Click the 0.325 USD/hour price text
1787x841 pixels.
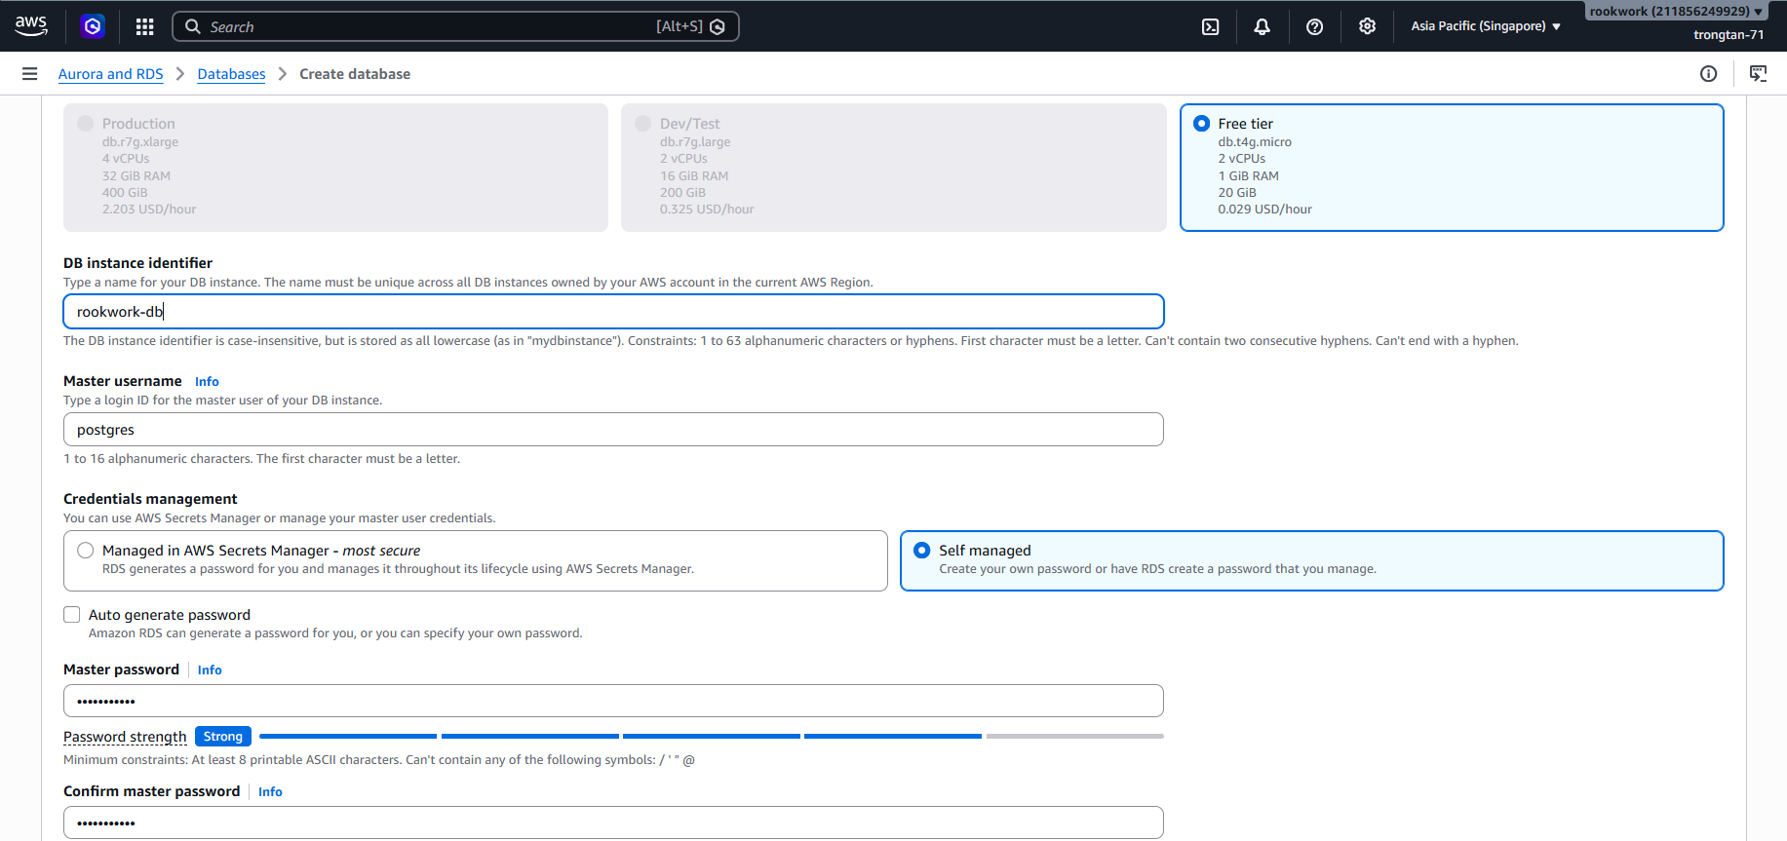tap(707, 210)
